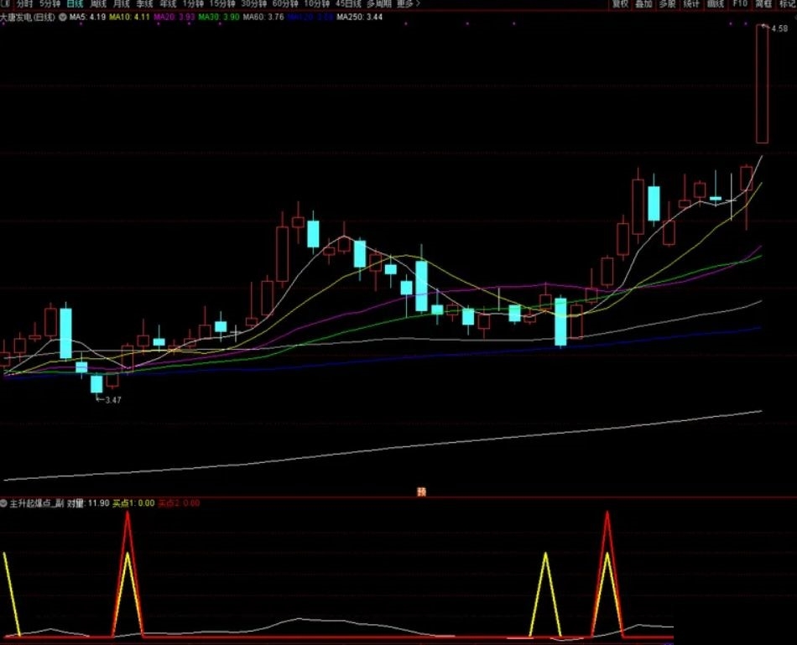Open sub-chart indicator dropdown beside 主升起爆点_副

[x=3, y=503]
